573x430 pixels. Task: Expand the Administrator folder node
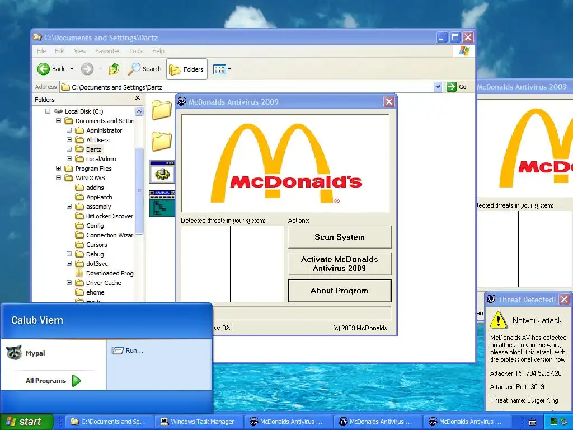click(69, 130)
